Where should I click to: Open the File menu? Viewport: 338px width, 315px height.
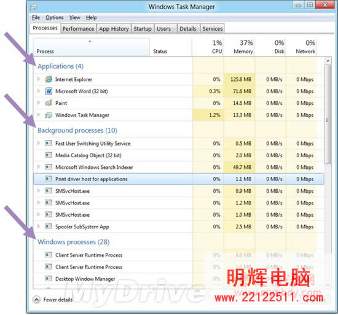(x=36, y=18)
